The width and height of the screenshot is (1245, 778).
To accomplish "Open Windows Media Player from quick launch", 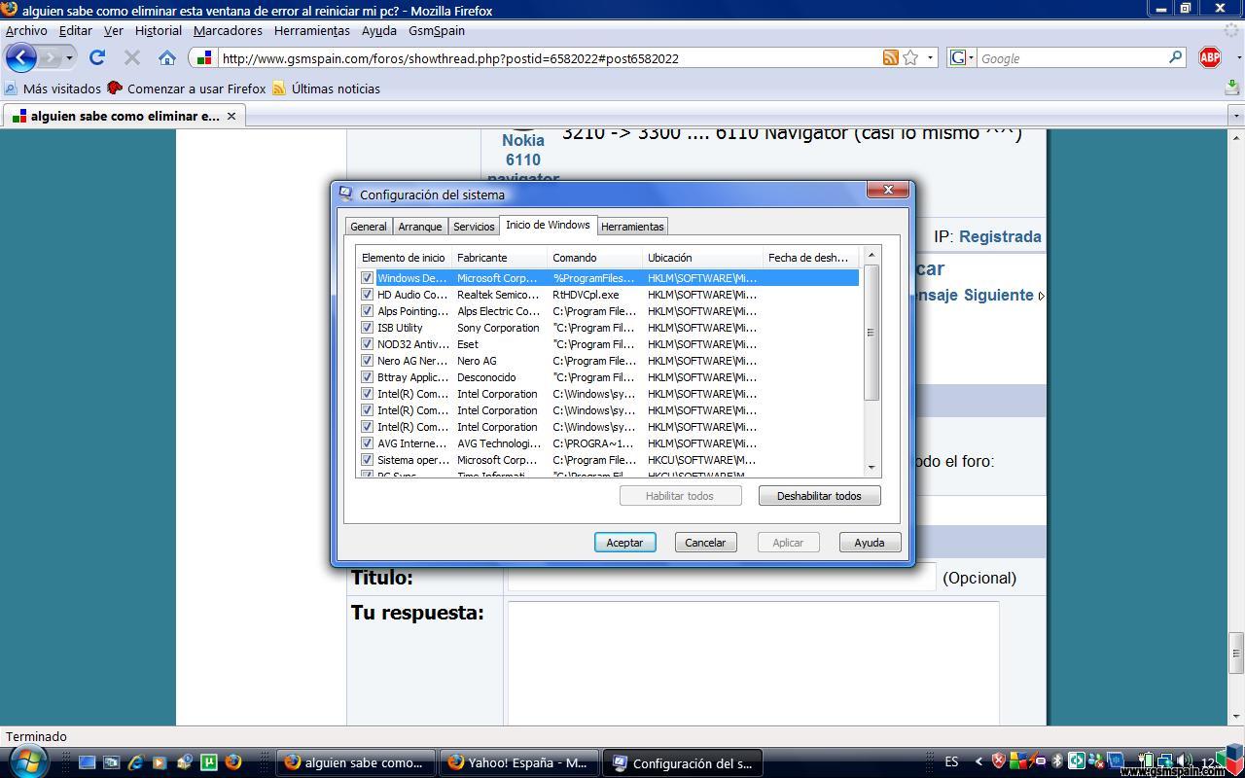I will tap(160, 762).
